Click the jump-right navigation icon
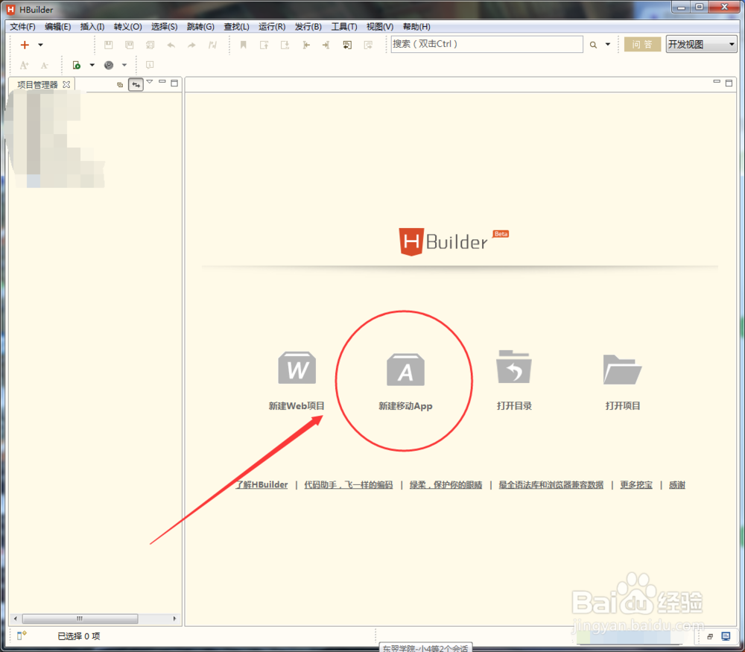The height and width of the screenshot is (652, 745). coord(326,45)
